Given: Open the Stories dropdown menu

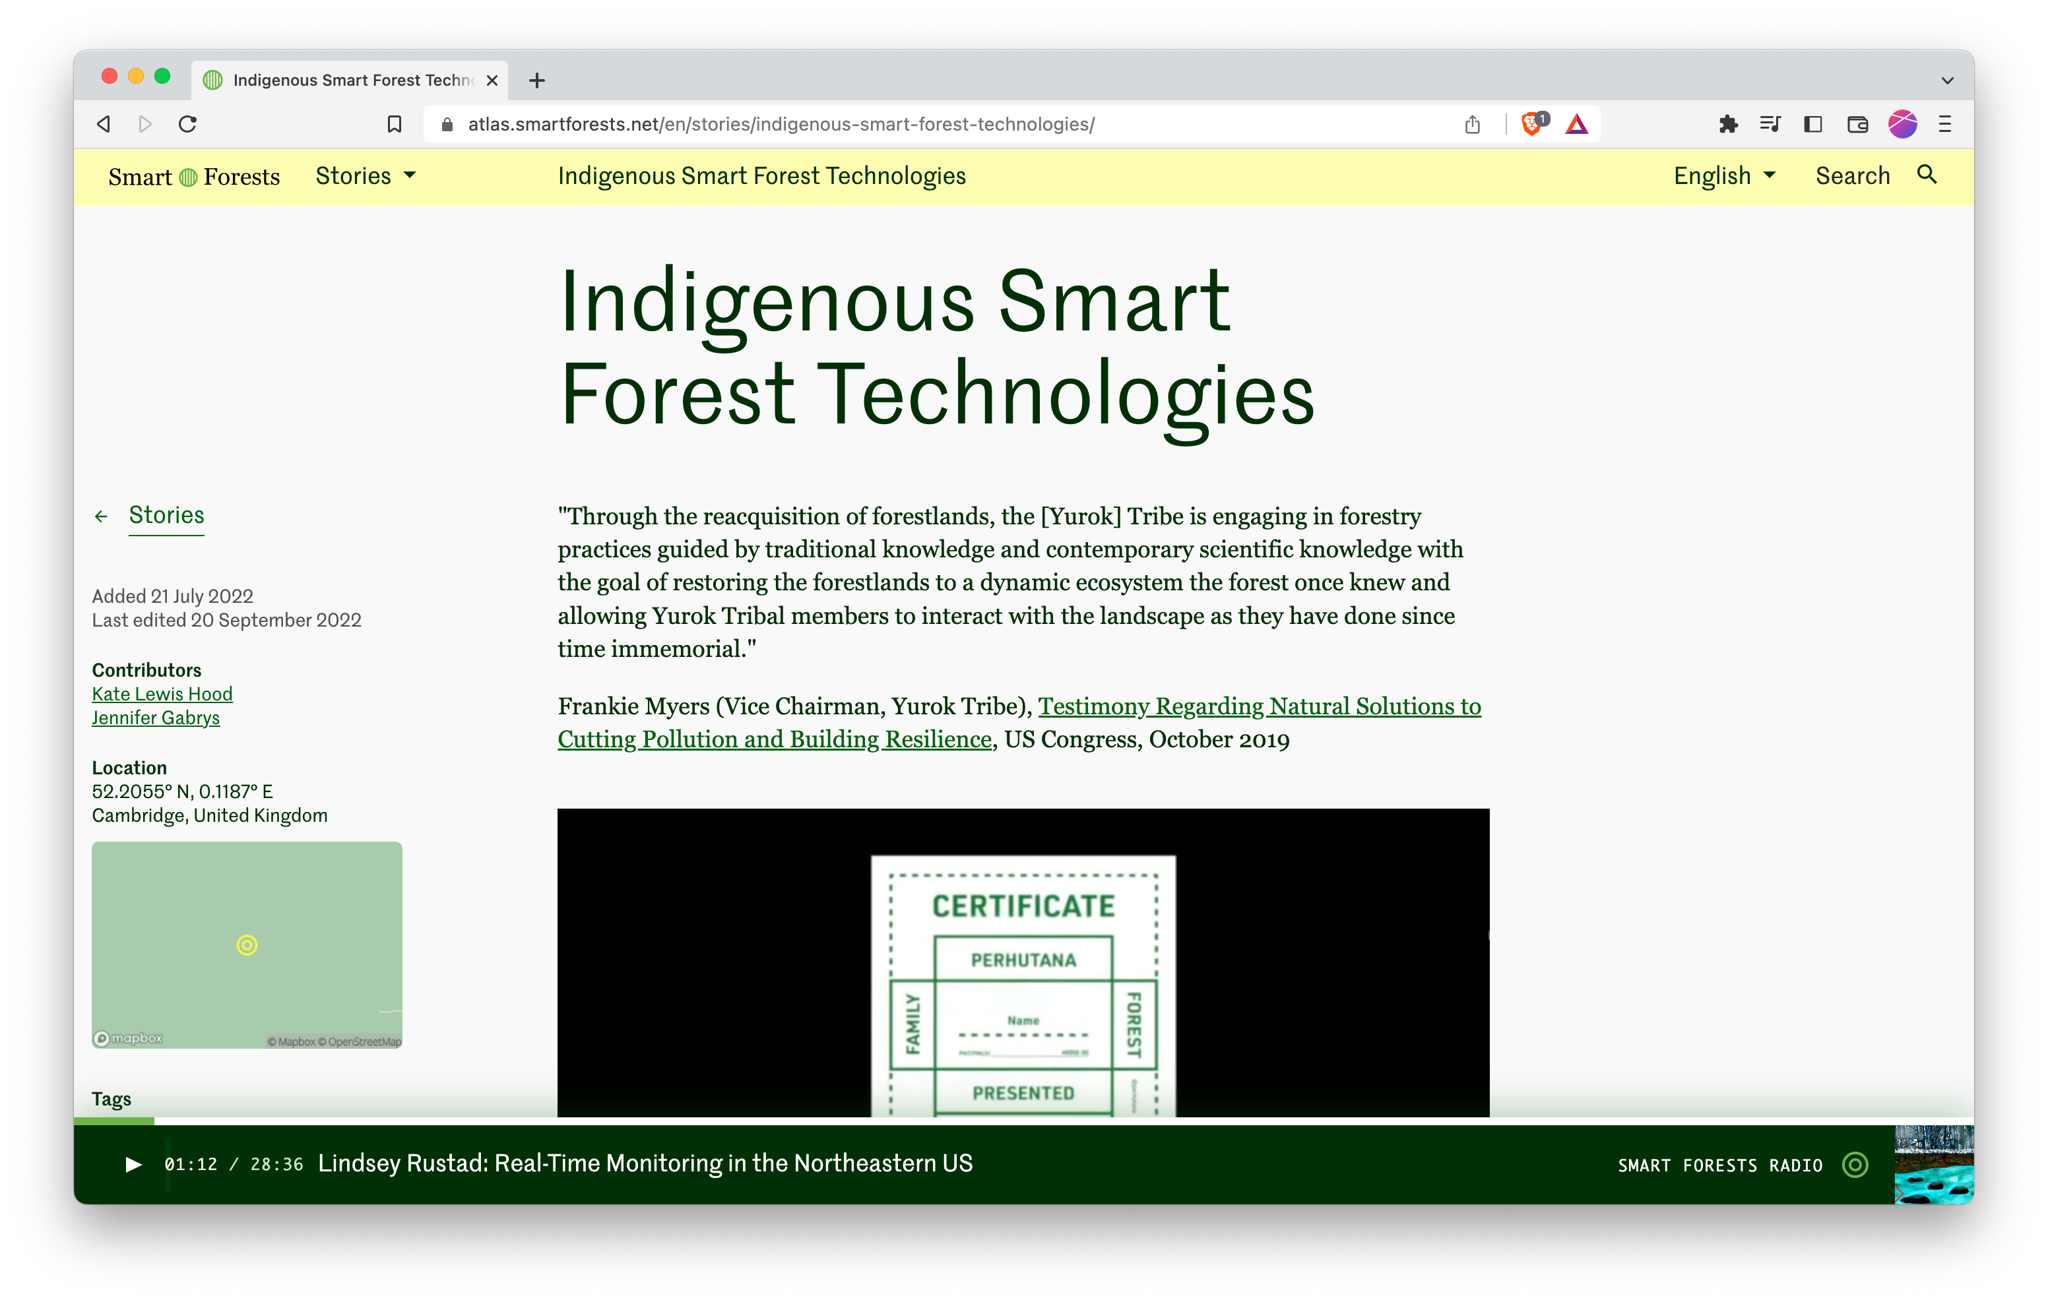Looking at the screenshot, I should tap(366, 175).
